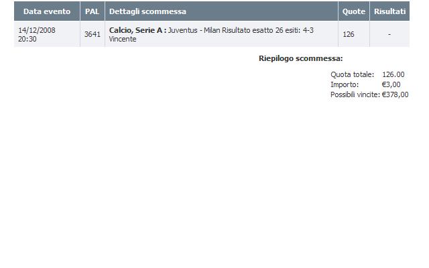Click the dash in Risultati cell

(389, 34)
